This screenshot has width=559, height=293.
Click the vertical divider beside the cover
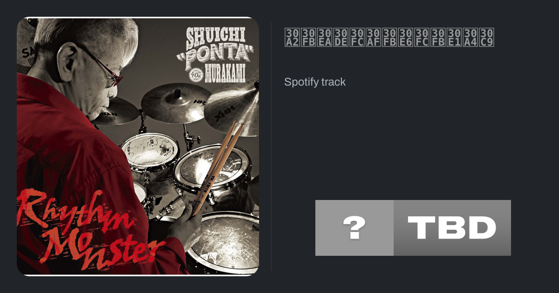271,146
